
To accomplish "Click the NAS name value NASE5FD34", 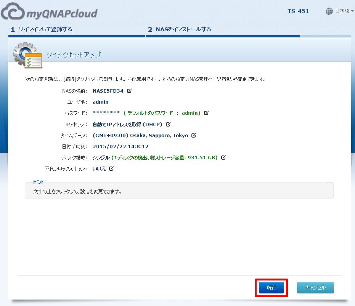I will pyautogui.click(x=108, y=91).
